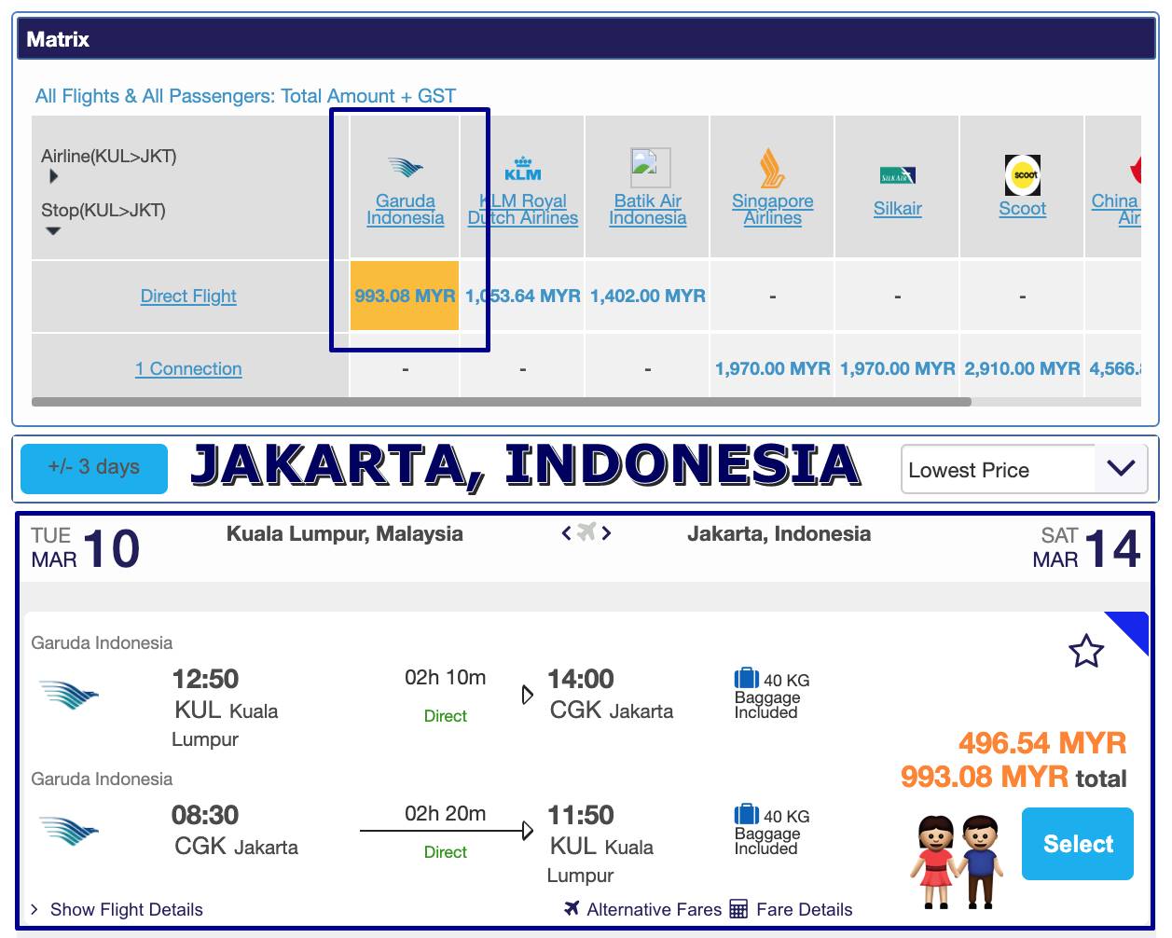Open the Batik Air Indonesia link
This screenshot has width=1172, height=938.
click(x=647, y=209)
